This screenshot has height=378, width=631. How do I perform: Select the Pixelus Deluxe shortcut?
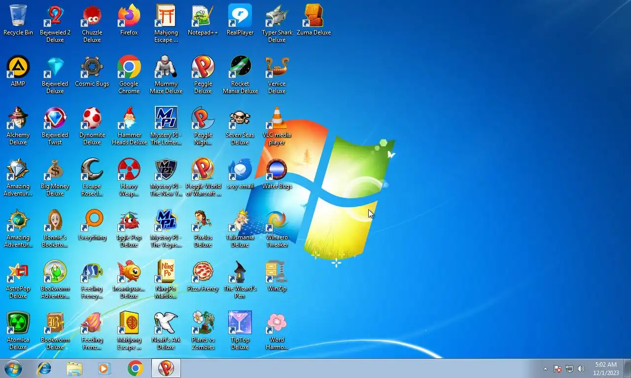[203, 228]
